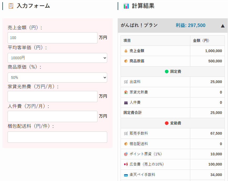Image resolution: width=228 pixels, height=181 pixels.
Task: Collapse the がんばれ！プラン panel arrow
Action: (x=222, y=26)
